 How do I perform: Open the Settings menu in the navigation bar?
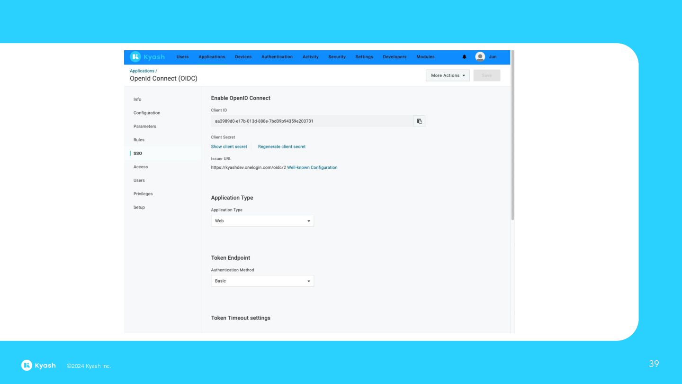[x=364, y=57]
